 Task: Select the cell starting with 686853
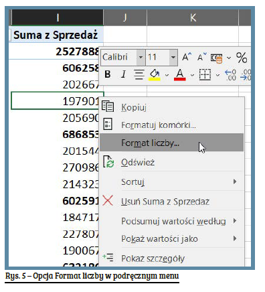pos(54,134)
